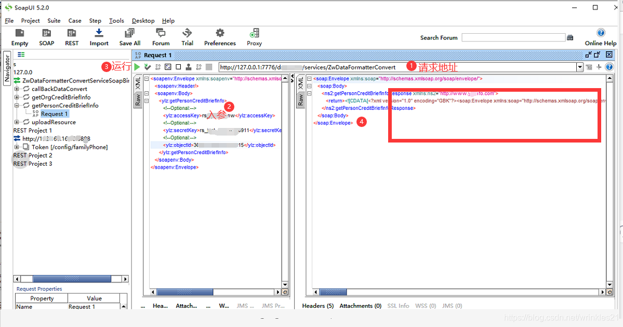
Task: Open the Trial page from the toolbar
Action: coord(187,36)
